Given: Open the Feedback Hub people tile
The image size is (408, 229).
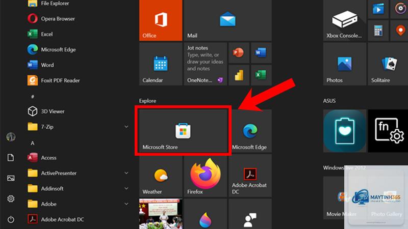Looking at the screenshot, I should [x=250, y=214].
